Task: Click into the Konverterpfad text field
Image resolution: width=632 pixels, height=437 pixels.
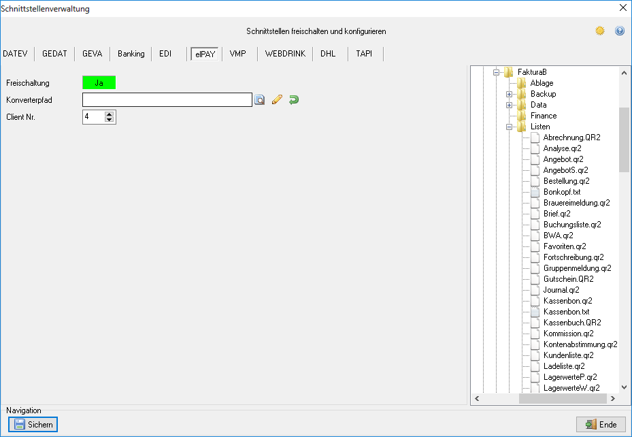Action: click(167, 100)
